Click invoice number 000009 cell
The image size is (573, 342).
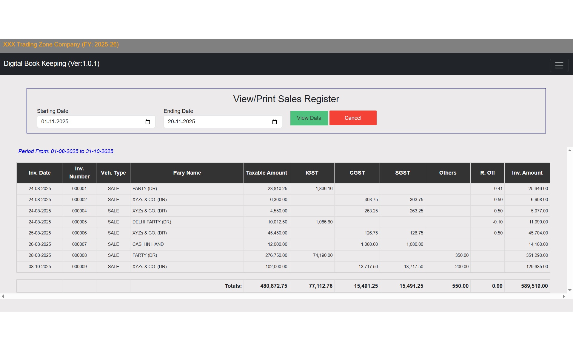click(79, 267)
